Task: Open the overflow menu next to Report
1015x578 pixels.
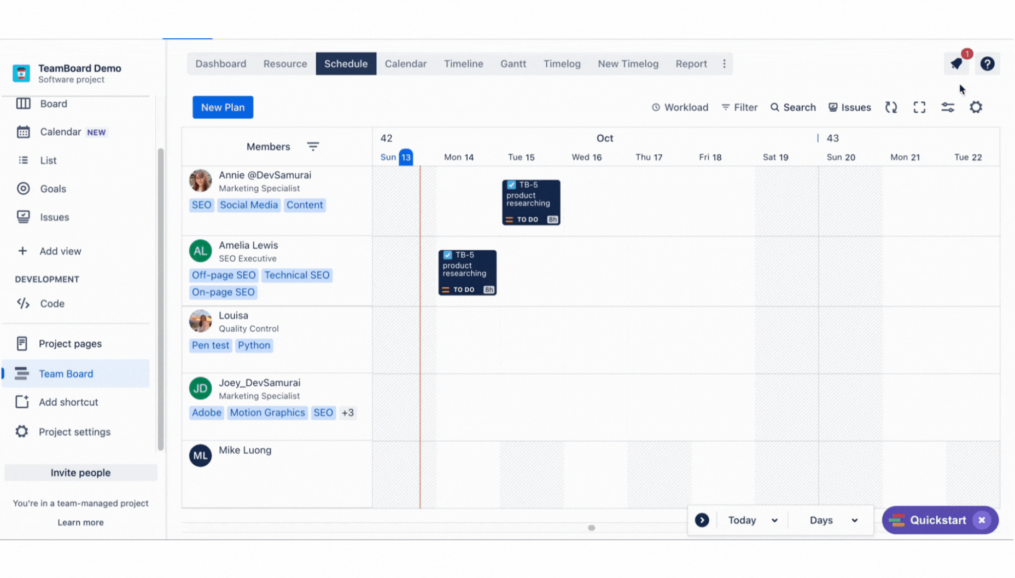Action: [x=725, y=63]
